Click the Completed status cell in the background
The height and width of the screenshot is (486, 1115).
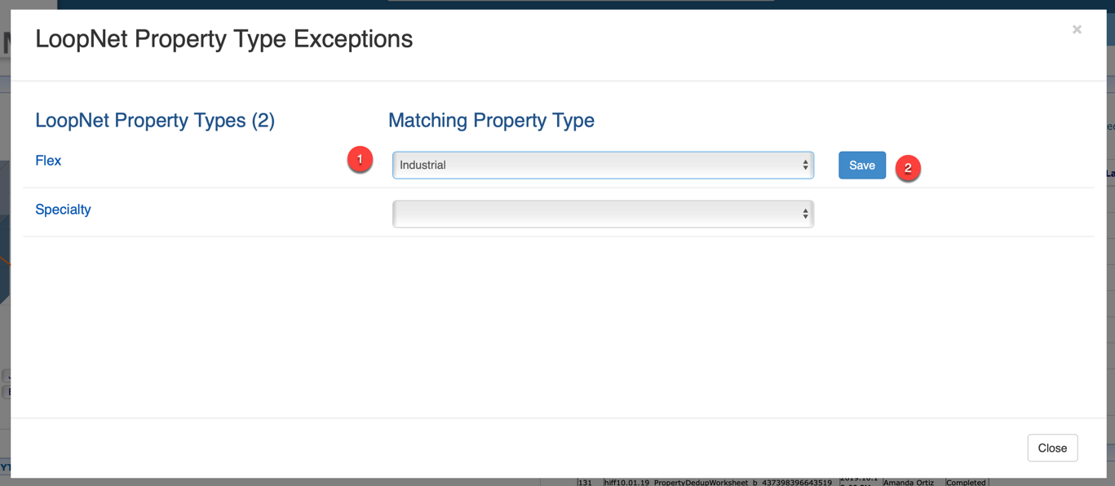tap(966, 482)
